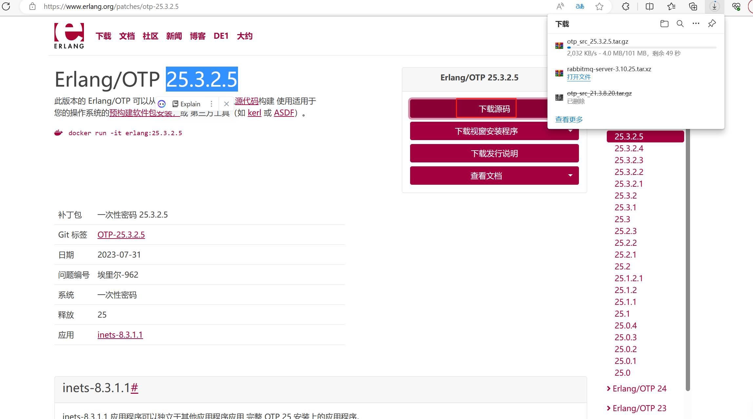Open the browser extensions puzzle icon
This screenshot has height=419, width=753.
(x=625, y=7)
